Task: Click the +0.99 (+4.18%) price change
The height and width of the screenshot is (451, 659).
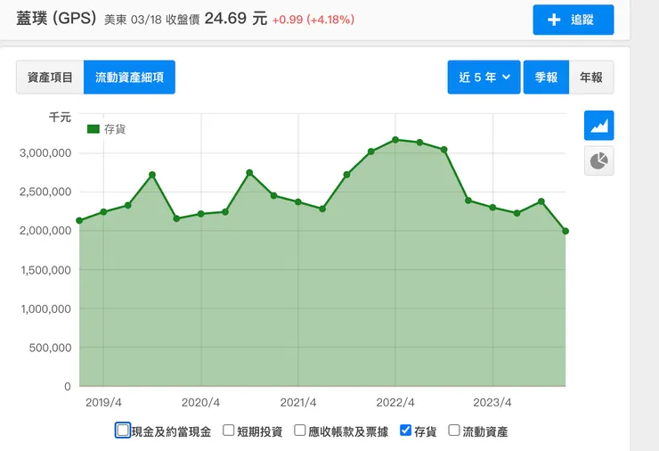Action: click(x=313, y=20)
